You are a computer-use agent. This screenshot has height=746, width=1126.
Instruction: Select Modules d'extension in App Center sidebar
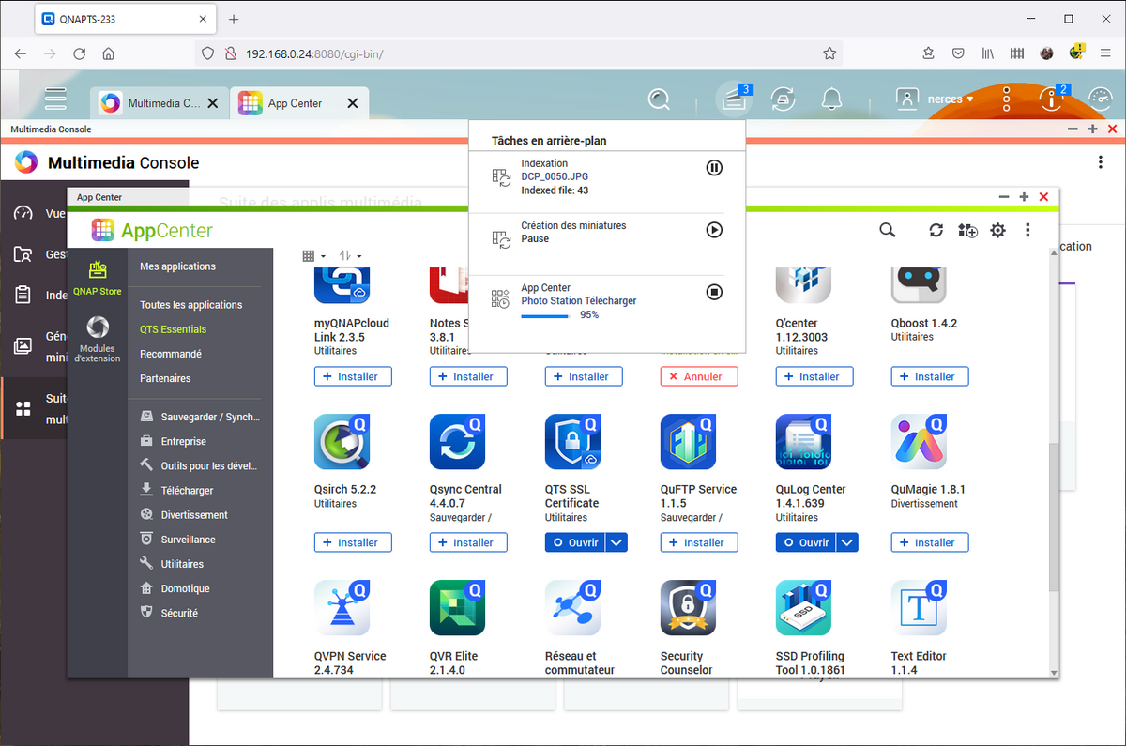click(x=98, y=340)
